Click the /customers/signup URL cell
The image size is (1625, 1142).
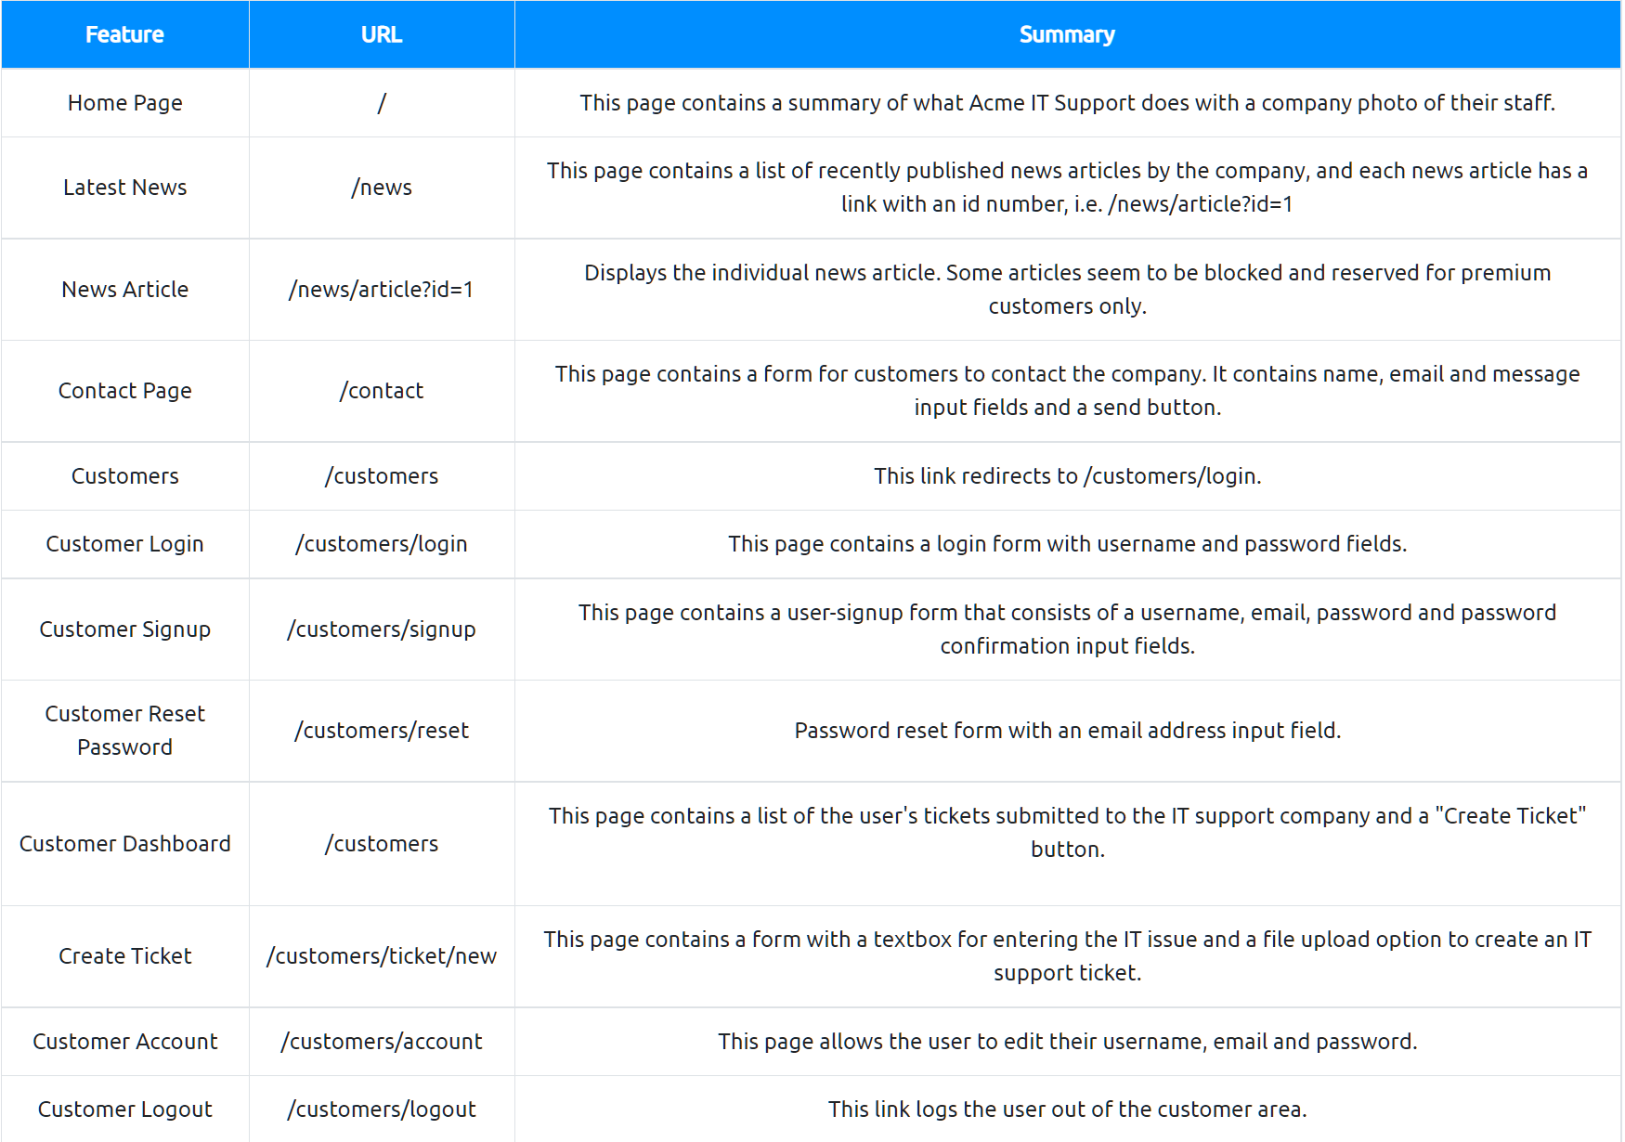[x=381, y=629]
